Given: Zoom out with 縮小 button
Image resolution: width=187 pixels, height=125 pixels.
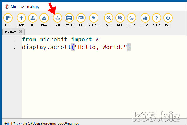Looking at the screenshot, I should (x=120, y=20).
